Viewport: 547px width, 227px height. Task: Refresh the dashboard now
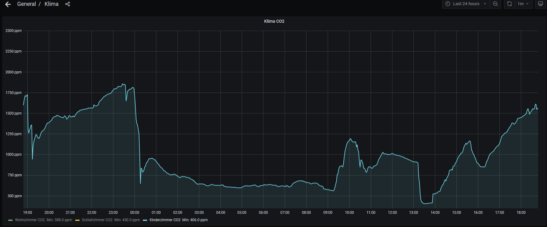pos(510,4)
